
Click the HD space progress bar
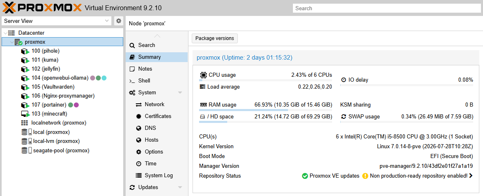click(x=266, y=122)
